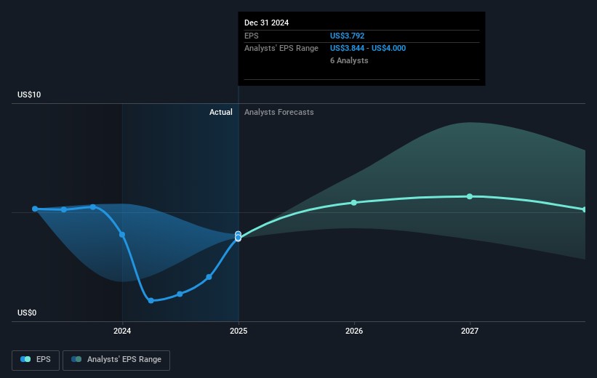Click the 6 Analysts text in tooltip
This screenshot has width=597, height=378.
coord(349,61)
